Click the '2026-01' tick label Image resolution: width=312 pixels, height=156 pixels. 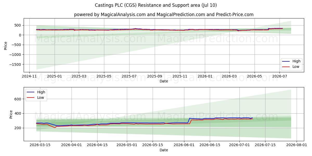pos(205,76)
